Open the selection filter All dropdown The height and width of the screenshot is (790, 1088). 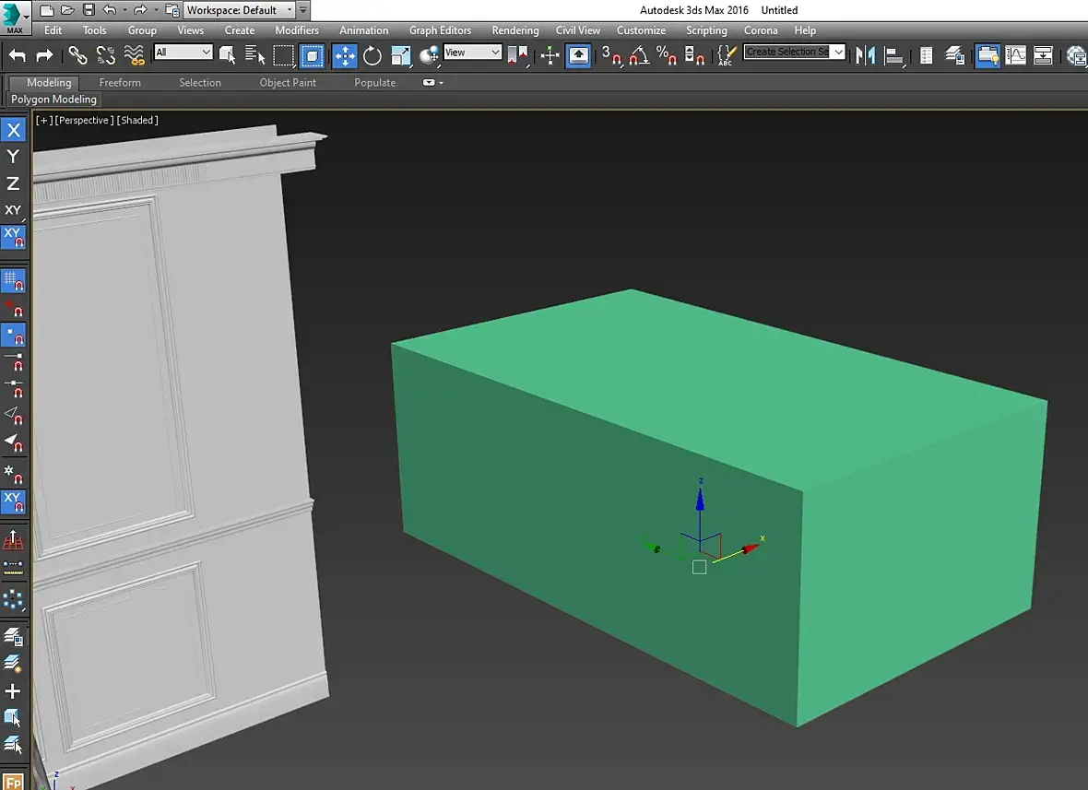coord(183,52)
